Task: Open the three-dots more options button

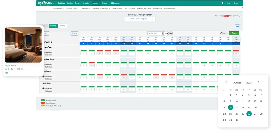Action: 237,26
